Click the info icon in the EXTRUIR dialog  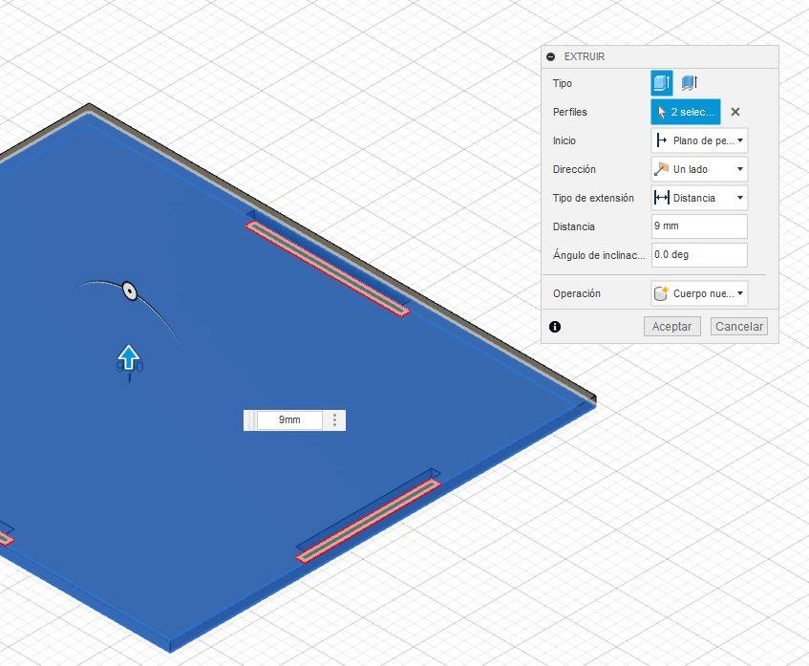click(557, 327)
